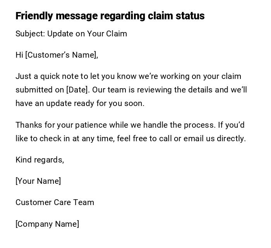Click the 'Subject: Update on Your Claim' line

coord(71,34)
